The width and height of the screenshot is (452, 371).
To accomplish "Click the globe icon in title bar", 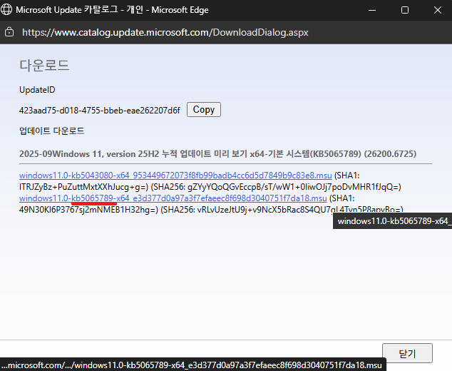I will (6, 9).
